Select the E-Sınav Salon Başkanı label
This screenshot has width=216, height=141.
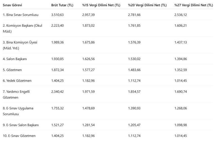21,125
